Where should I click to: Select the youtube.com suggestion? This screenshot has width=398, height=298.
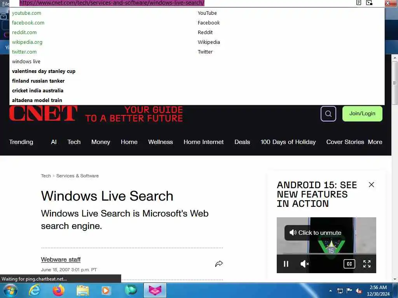click(x=197, y=13)
